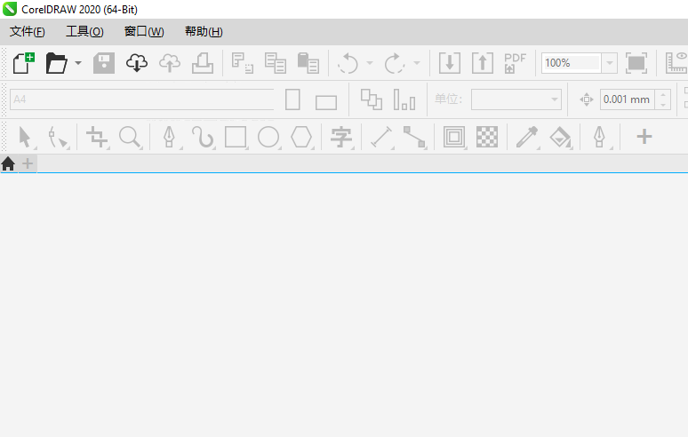Screen dimensions: 688x437
Task: Select the Color Eyedropper tool
Action: pos(527,137)
